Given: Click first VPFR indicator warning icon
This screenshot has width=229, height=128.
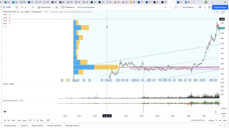Looking at the screenshot, I should [x=10, y=15].
